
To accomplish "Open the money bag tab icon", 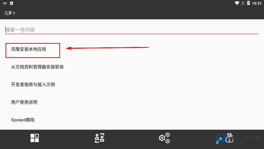I will (229, 138).
